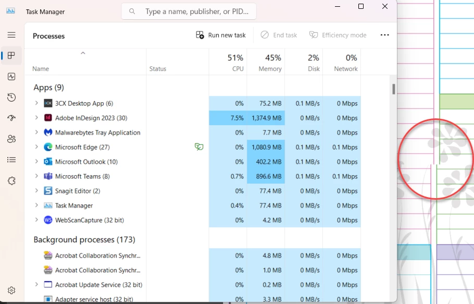Click the 1,080.9 MB Edge memory value
The width and height of the screenshot is (474, 304).
(x=266, y=147)
